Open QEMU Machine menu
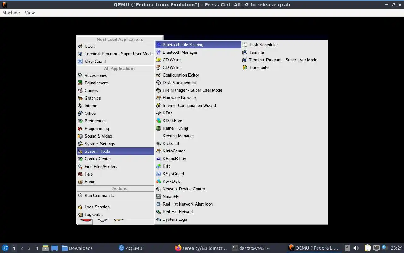Image resolution: width=404 pixels, height=253 pixels. (11, 13)
